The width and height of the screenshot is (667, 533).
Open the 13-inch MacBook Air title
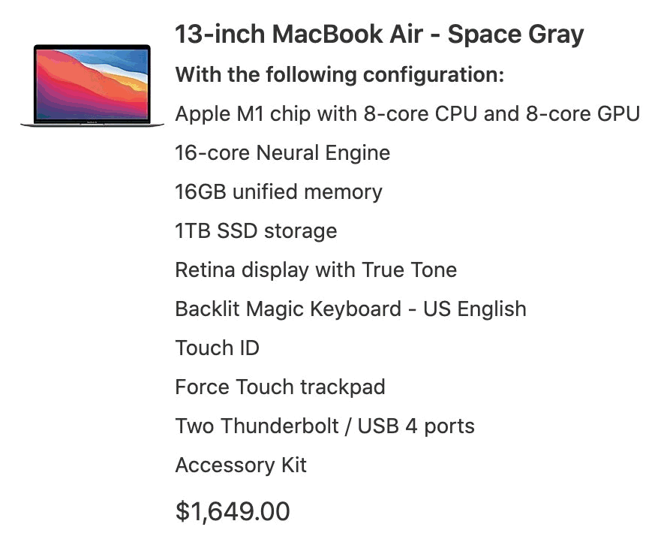click(300, 35)
